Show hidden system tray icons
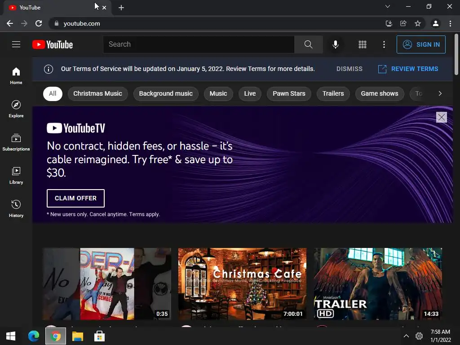The height and width of the screenshot is (345, 460). (x=406, y=336)
